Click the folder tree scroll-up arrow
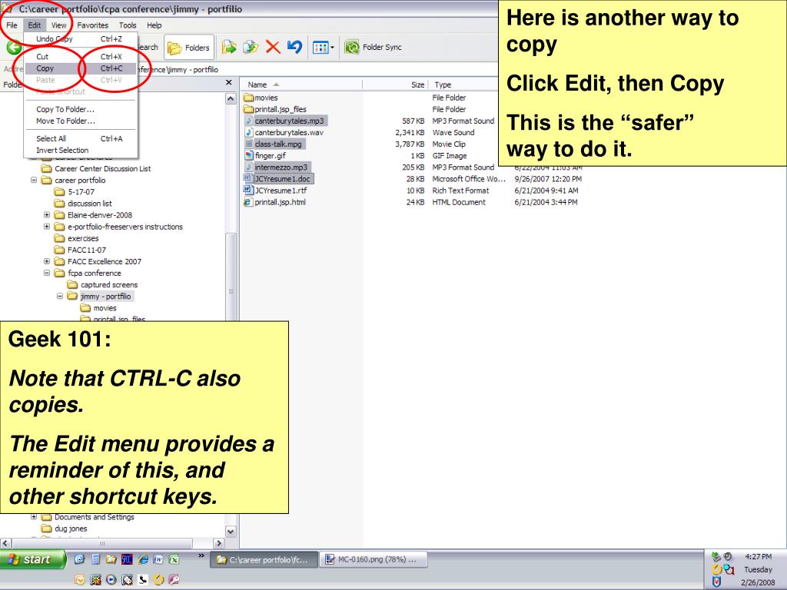 (x=231, y=98)
